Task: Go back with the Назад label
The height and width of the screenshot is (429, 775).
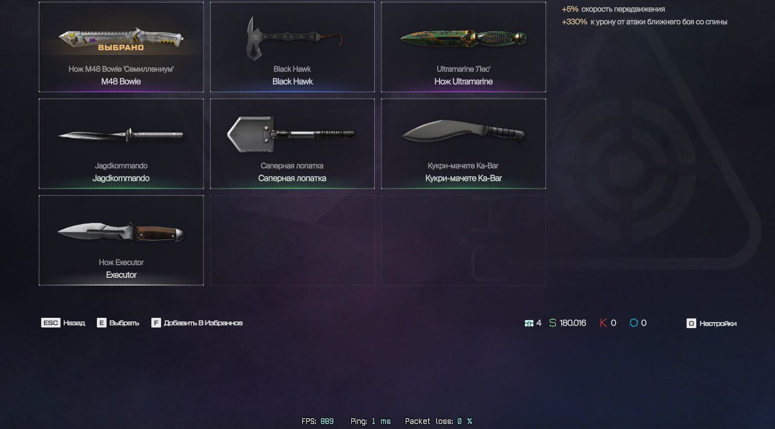Action: [x=74, y=323]
